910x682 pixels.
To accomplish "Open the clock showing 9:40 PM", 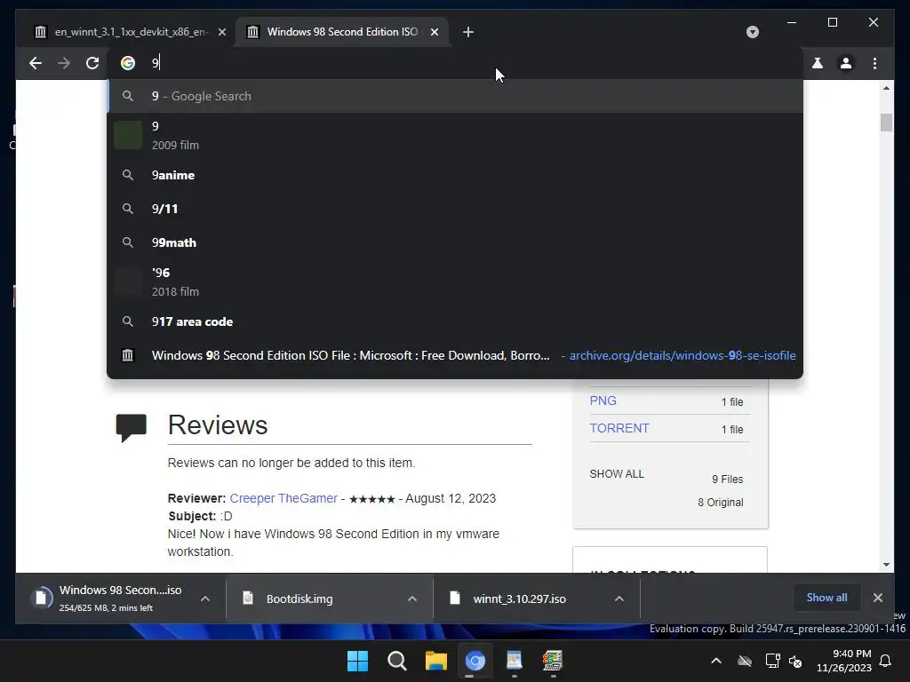I will click(844, 661).
